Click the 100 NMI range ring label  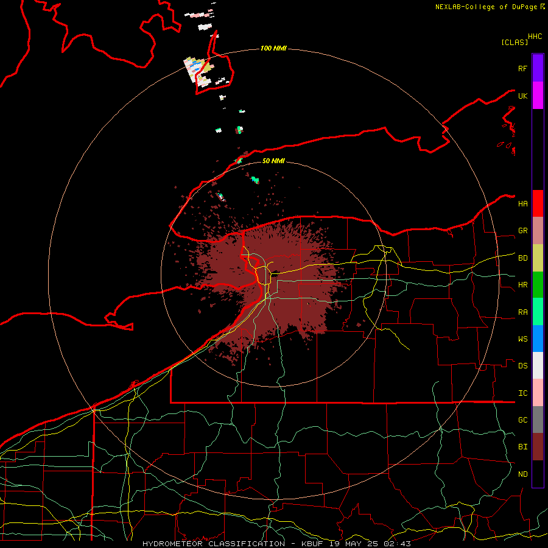tap(273, 48)
